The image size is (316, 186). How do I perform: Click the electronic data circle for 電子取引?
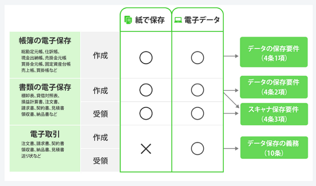pyautogui.click(x=197, y=149)
